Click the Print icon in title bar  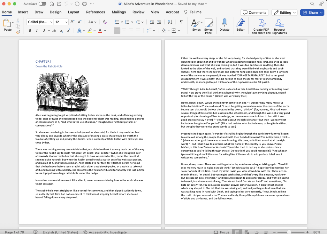[x=84, y=4]
